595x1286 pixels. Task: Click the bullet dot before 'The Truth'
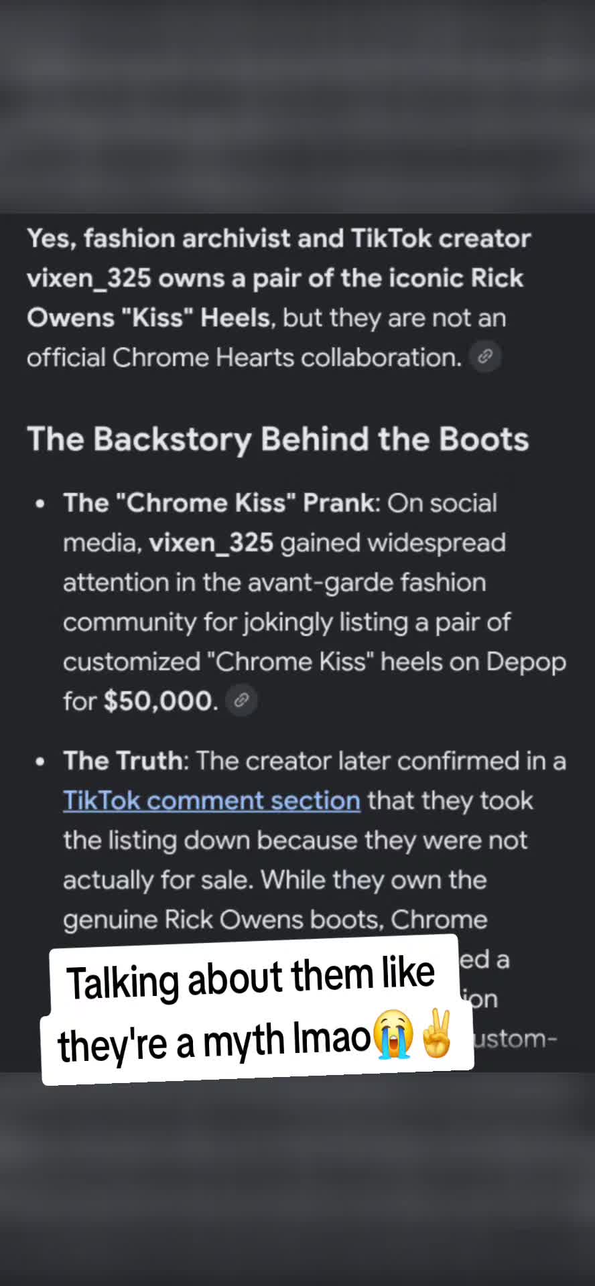(40, 762)
